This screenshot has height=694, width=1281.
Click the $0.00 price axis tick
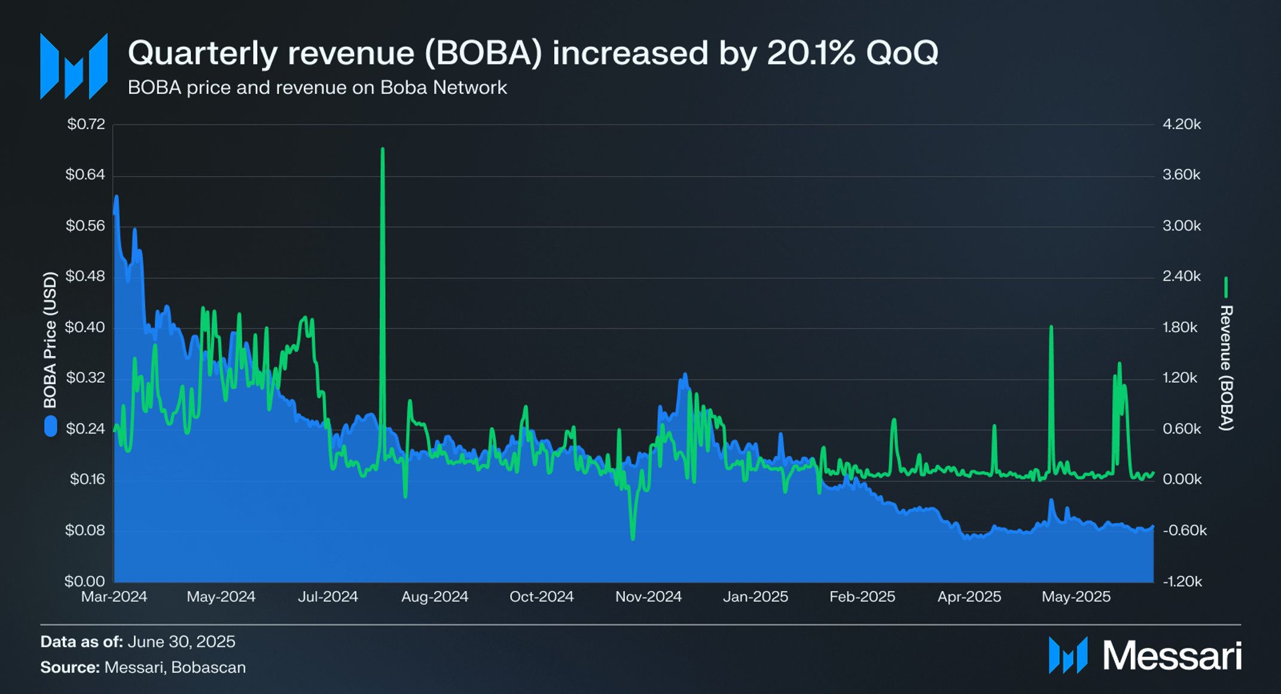coord(85,581)
